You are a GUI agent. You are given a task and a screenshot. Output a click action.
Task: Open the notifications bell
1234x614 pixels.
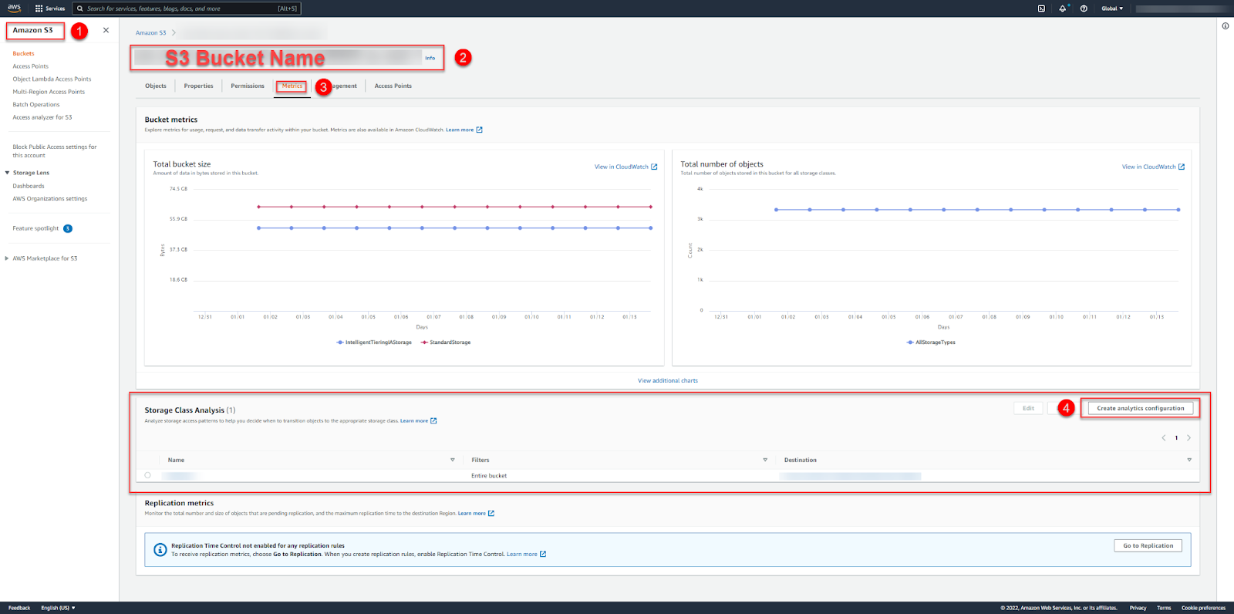(1063, 8)
